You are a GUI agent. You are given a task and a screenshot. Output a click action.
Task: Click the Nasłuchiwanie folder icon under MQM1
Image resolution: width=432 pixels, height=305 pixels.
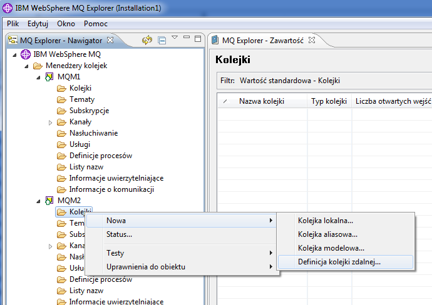click(x=61, y=134)
